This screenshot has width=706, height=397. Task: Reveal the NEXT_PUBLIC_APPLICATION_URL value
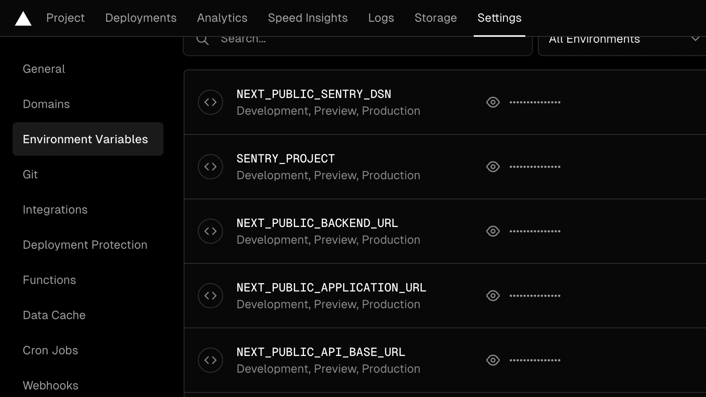tap(493, 295)
